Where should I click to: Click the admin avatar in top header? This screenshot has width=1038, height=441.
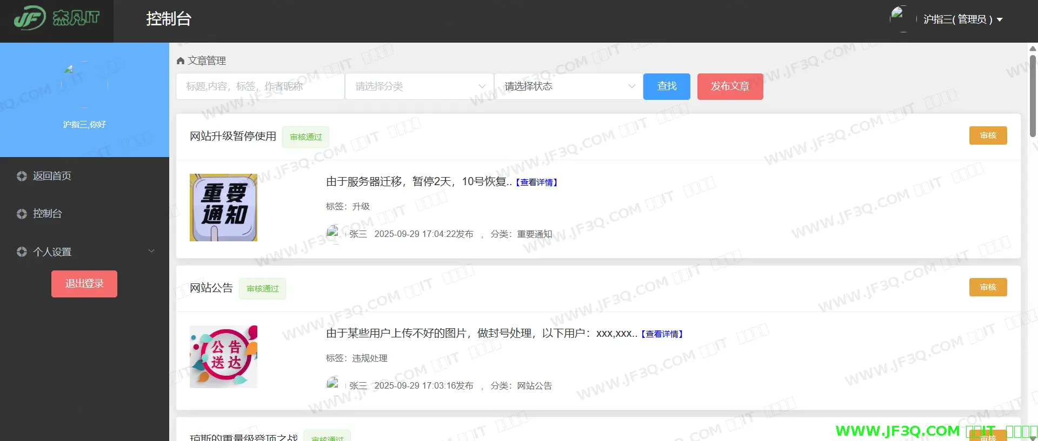click(x=899, y=18)
